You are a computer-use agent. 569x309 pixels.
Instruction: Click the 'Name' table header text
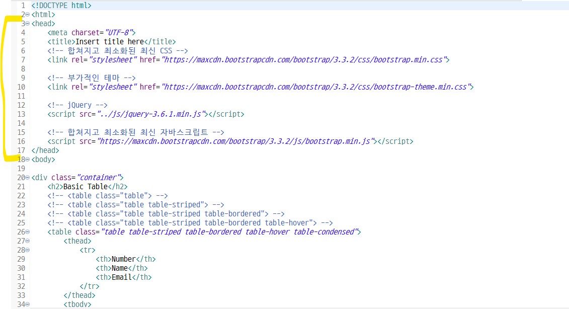pos(120,268)
